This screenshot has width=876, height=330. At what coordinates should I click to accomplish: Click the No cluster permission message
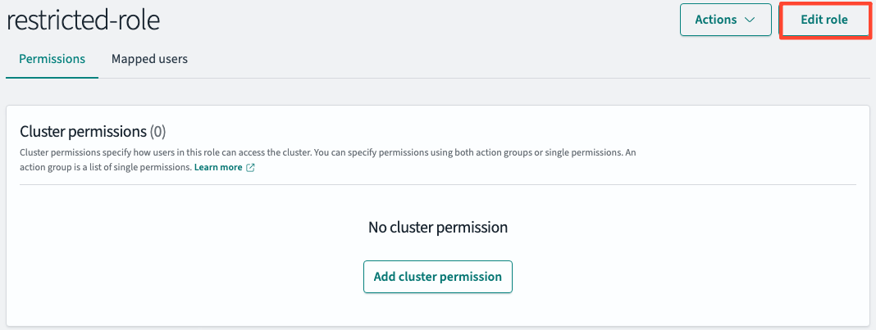(437, 228)
